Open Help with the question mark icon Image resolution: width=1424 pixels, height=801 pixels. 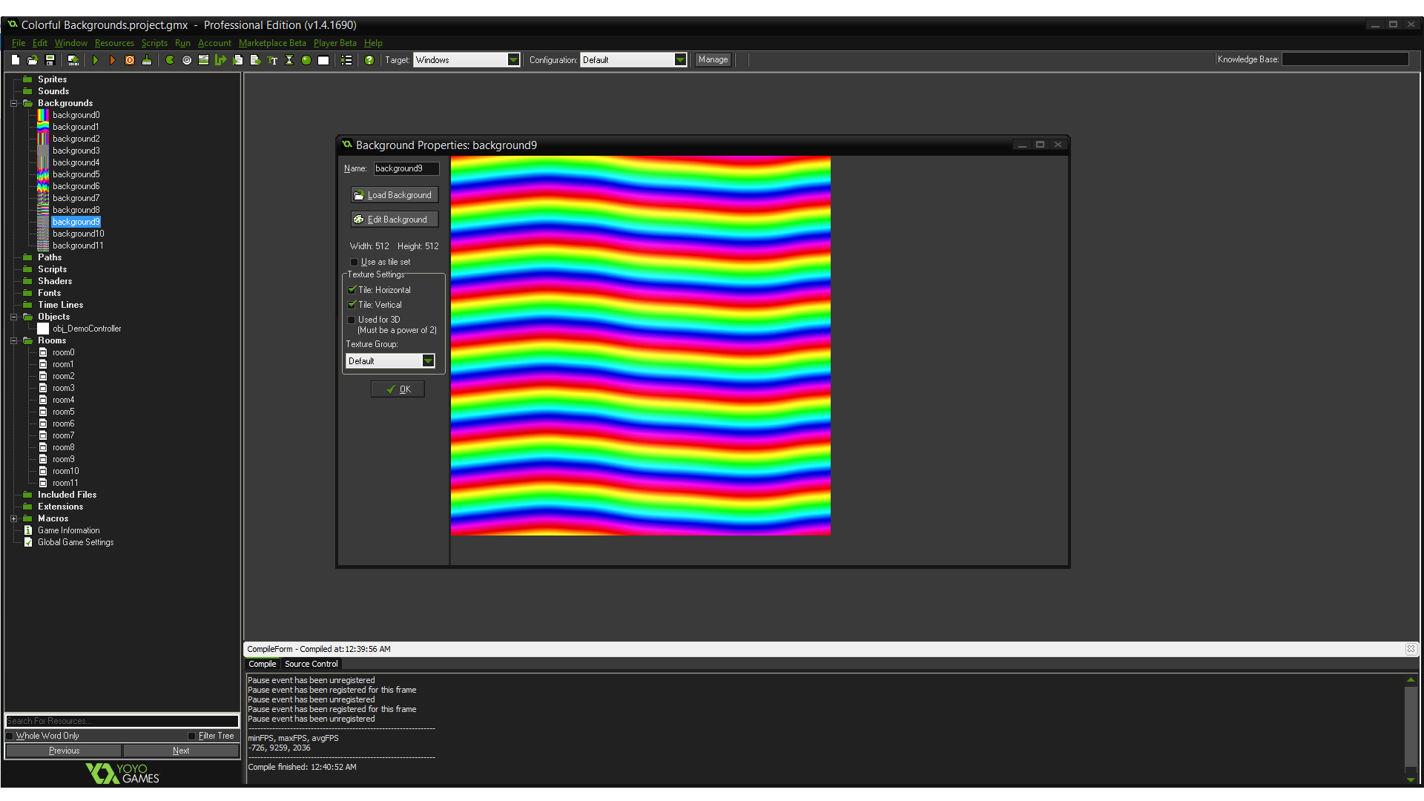coord(369,60)
